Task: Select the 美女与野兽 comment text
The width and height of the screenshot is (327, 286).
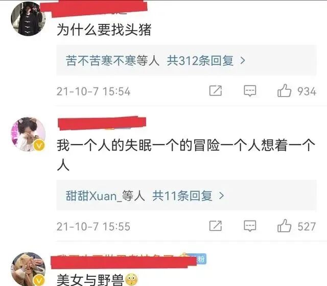Action: tap(90, 280)
